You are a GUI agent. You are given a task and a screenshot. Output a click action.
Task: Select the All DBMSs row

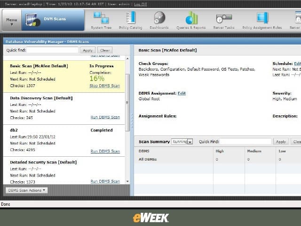pos(217,159)
